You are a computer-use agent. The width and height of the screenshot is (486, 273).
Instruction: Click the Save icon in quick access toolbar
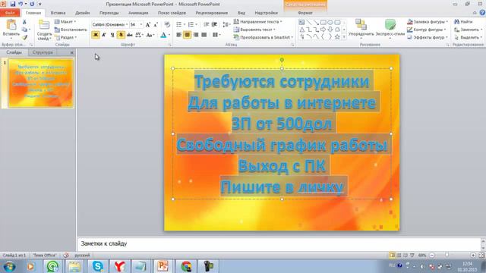coord(13,4)
